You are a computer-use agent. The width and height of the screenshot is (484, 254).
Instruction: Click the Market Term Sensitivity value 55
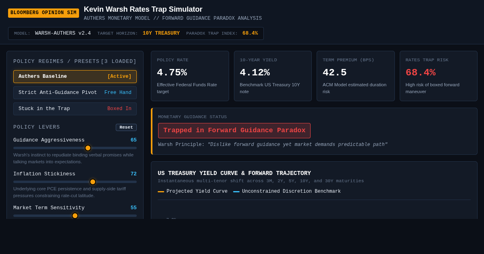[x=134, y=208]
